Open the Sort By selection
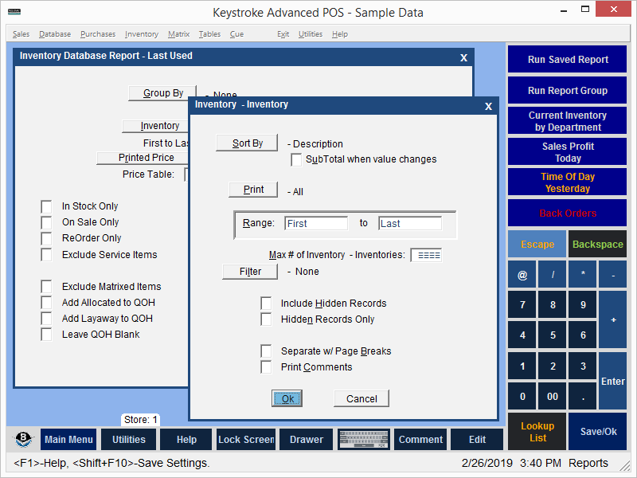The image size is (637, 478). point(247,143)
